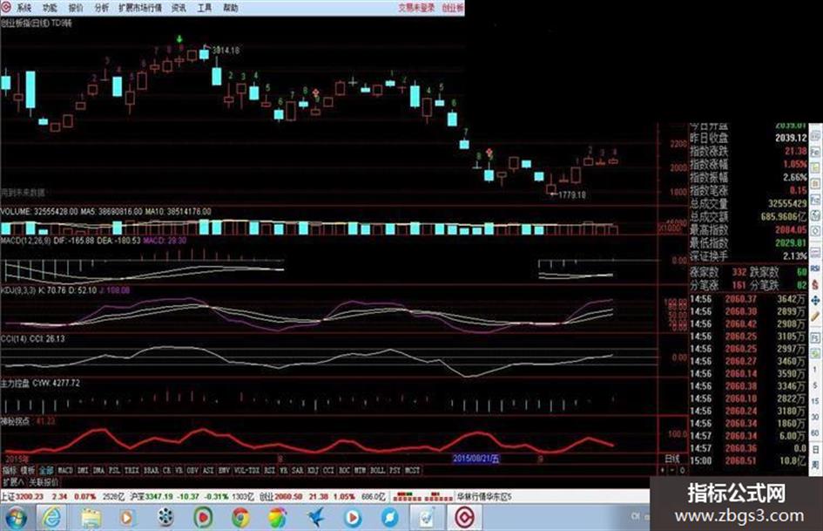This screenshot has height=531, width=823.
Task: Switch indicator to OBV
Action: tap(192, 471)
